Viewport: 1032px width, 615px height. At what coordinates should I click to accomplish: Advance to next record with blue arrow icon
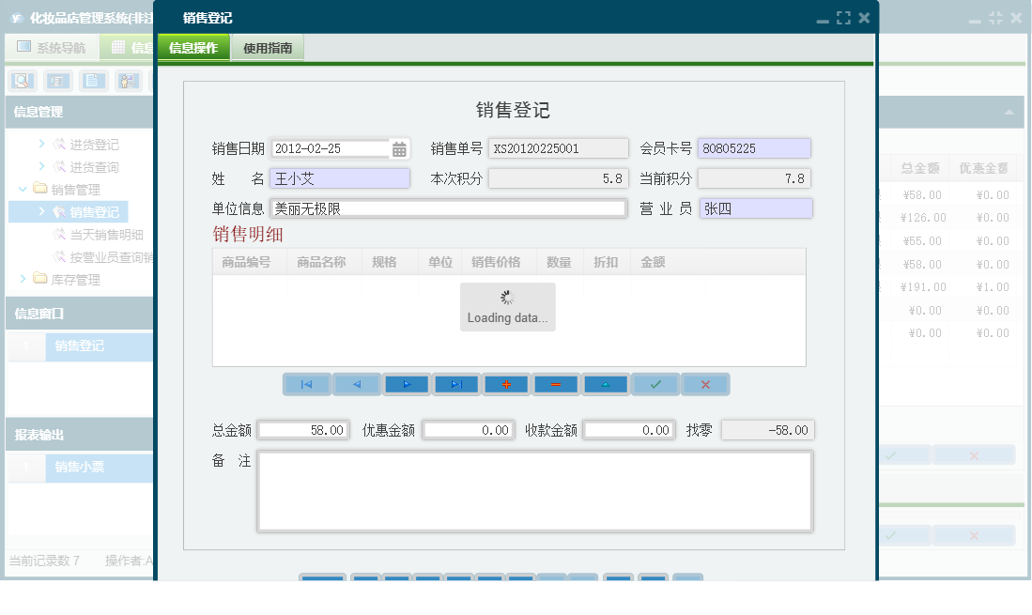[407, 384]
